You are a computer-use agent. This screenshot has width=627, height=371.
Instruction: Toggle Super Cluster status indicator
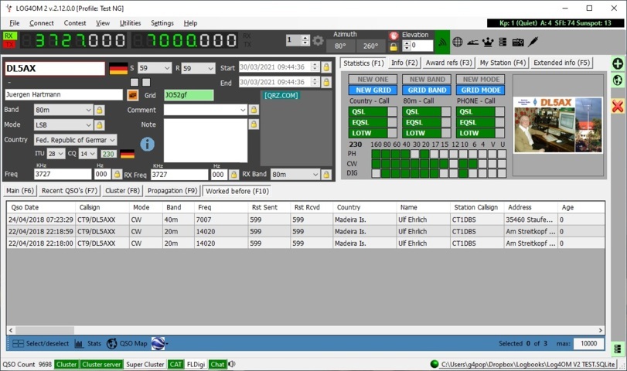coord(145,364)
